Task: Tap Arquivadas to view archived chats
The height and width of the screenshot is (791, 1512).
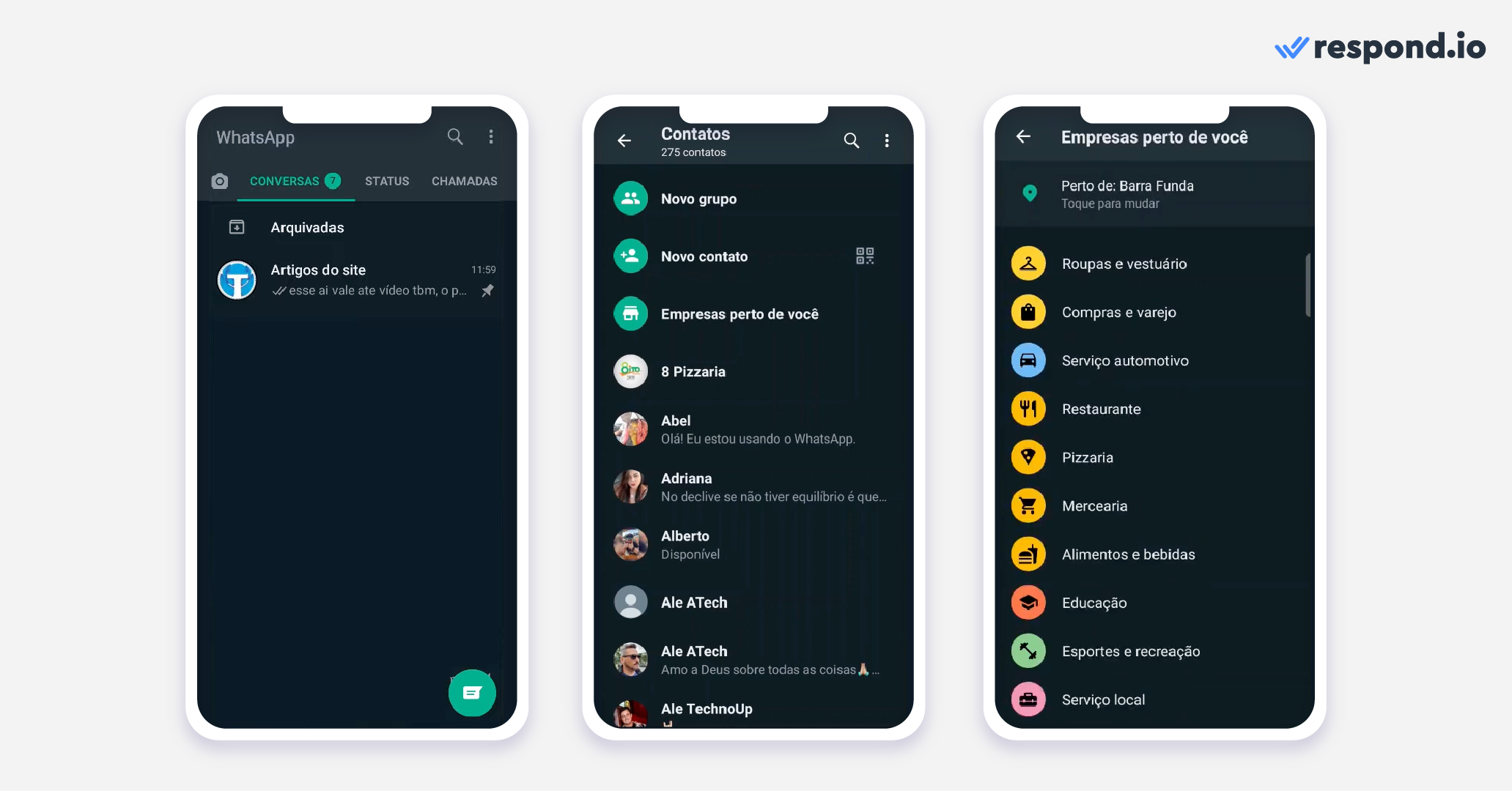Action: point(307,227)
